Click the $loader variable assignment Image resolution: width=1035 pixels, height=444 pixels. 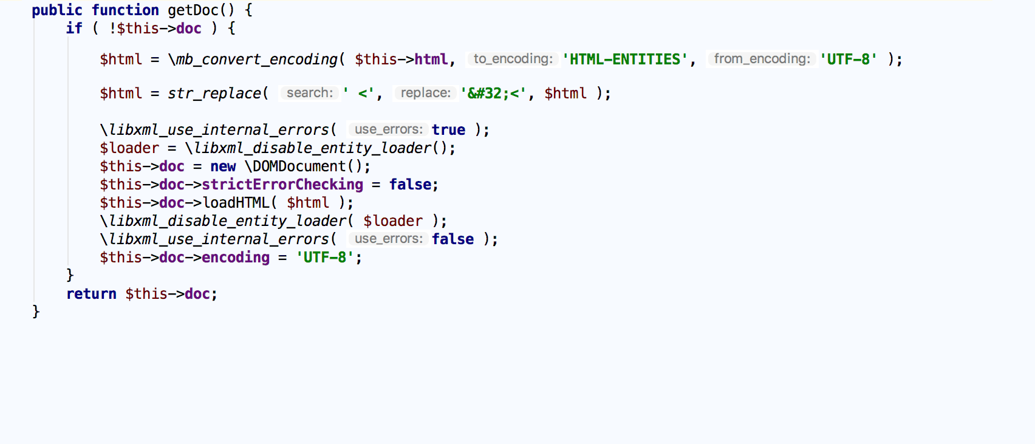129,148
